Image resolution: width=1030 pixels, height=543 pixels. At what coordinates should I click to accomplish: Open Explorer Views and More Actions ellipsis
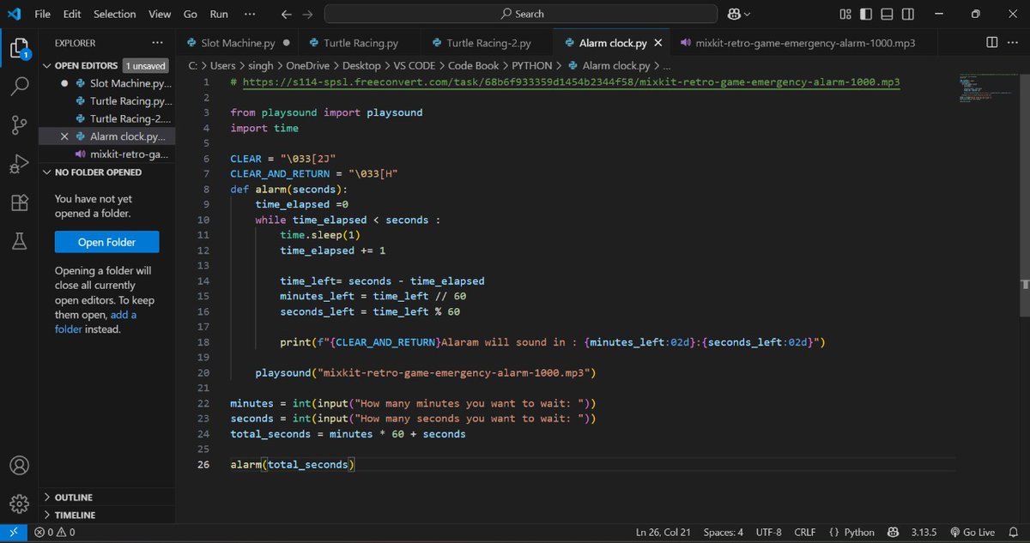[x=157, y=43]
